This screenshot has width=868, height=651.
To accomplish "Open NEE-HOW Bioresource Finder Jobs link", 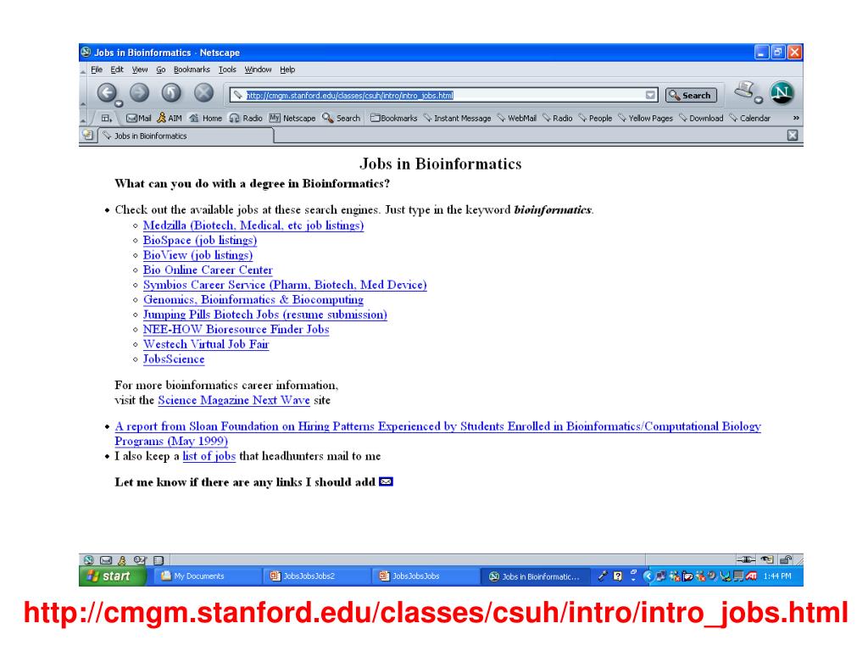I will point(236,330).
